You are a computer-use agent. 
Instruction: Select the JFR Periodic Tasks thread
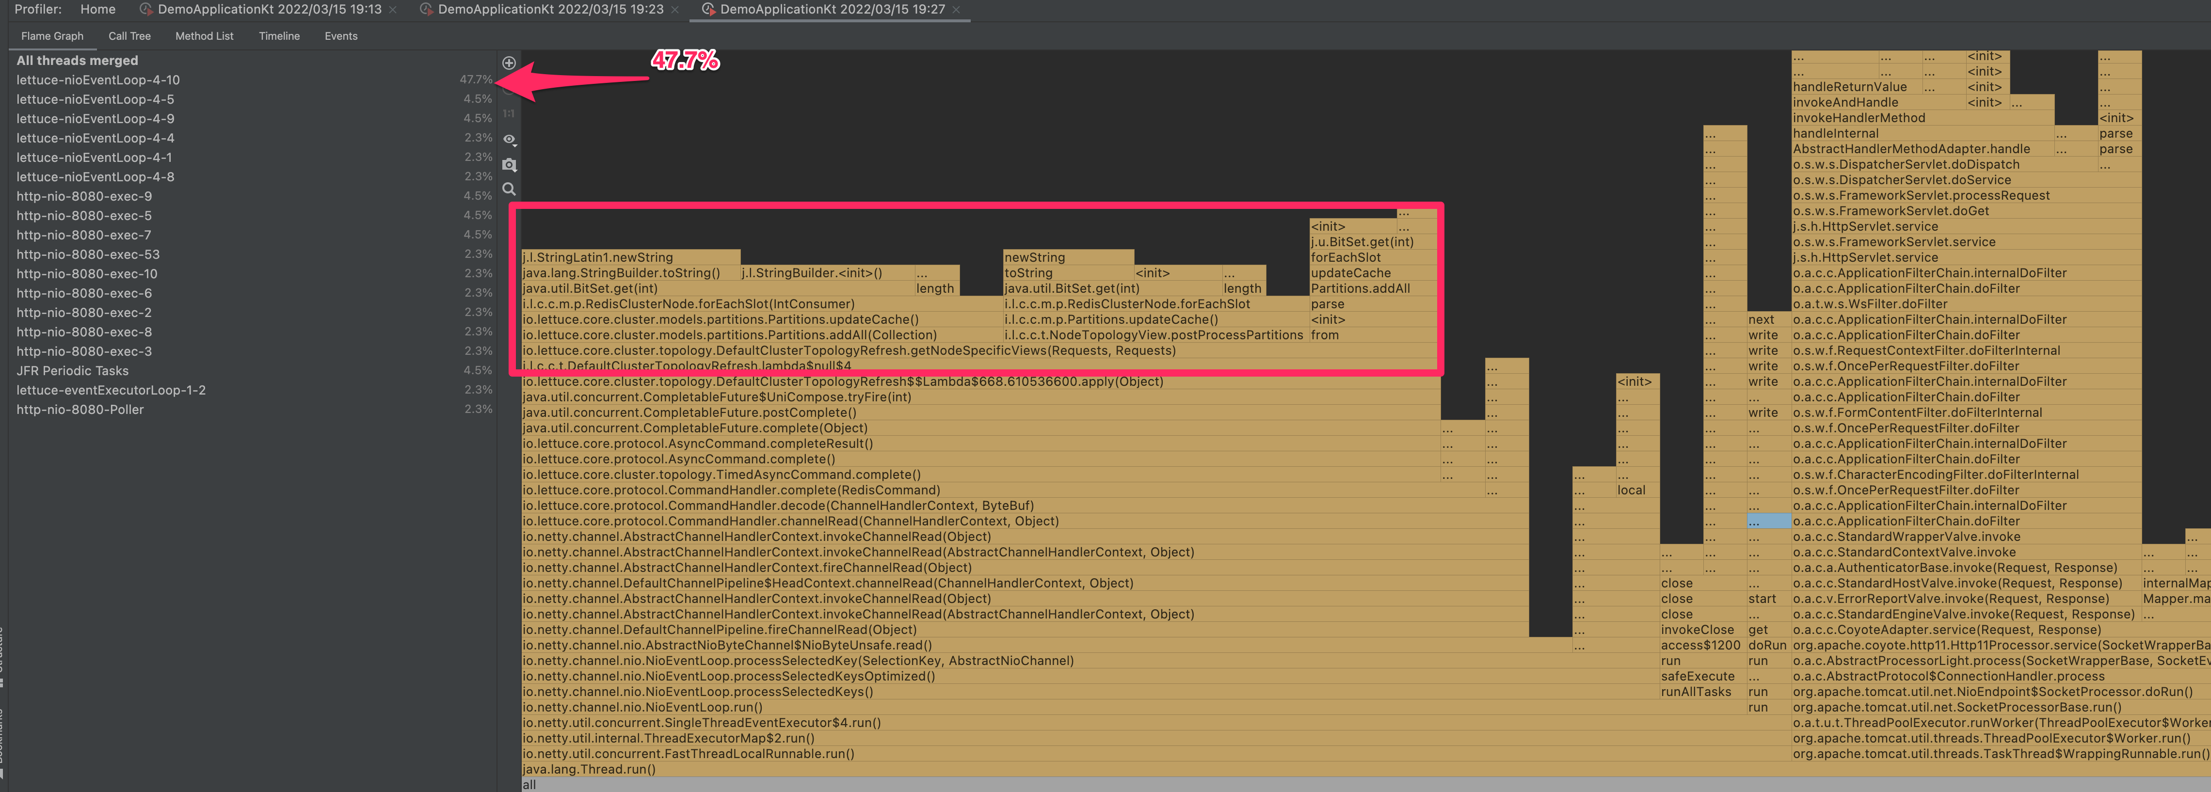click(x=72, y=371)
